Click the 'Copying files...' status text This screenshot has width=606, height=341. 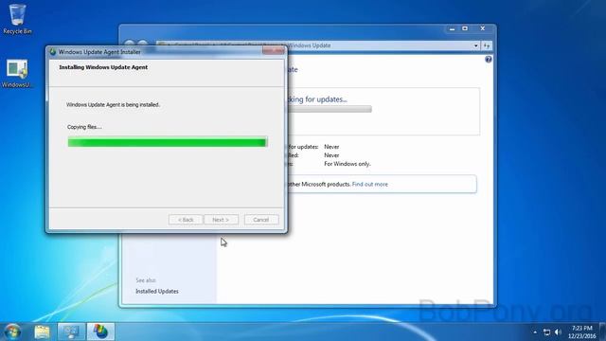pos(84,127)
